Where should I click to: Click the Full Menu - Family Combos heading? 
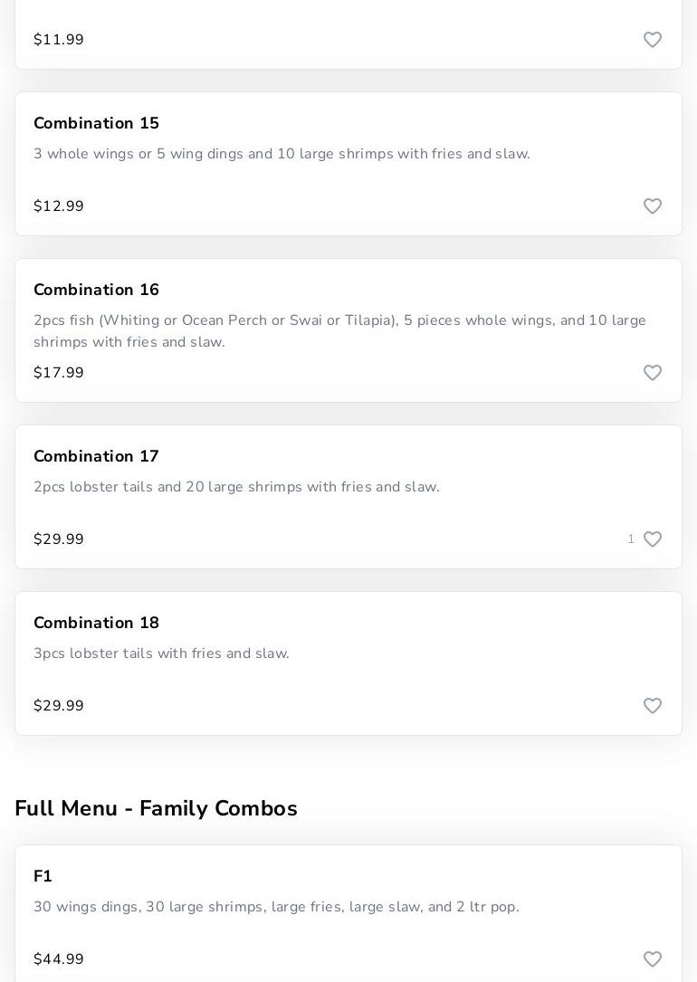pyautogui.click(x=156, y=808)
